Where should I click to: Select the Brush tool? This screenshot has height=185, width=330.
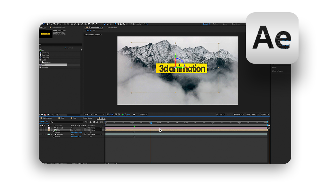click(82, 24)
